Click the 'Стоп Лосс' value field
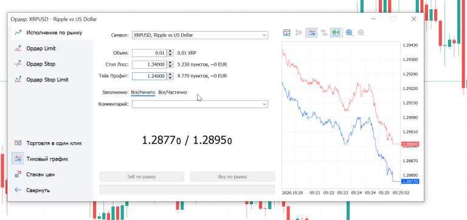This screenshot has height=220, width=467. click(x=149, y=64)
